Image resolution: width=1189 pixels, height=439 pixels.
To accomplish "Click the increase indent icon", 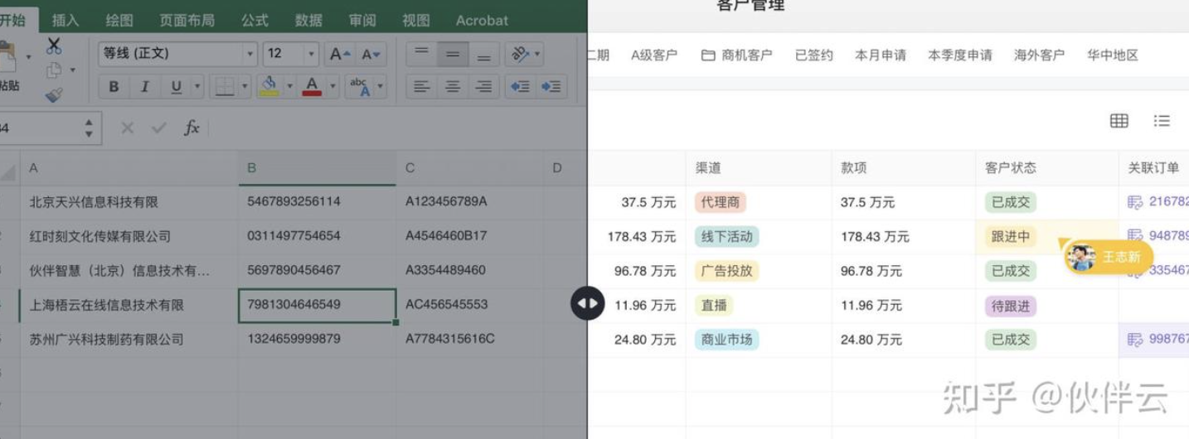I will (x=551, y=86).
